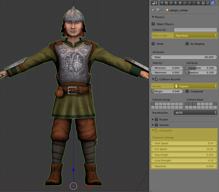The image size is (219, 192).
Task: Click the 3D cursor at the character's feet
Action: tap(73, 186)
